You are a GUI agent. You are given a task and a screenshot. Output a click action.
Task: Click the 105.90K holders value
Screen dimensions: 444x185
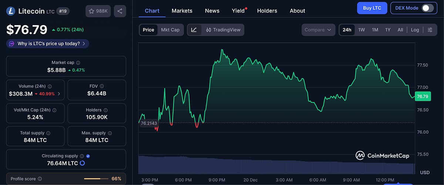tap(97, 117)
